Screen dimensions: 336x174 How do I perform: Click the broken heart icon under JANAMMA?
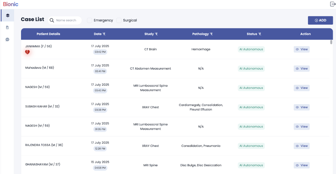point(27,52)
